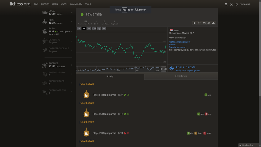Click the crossed swords challenges icon
This screenshot has height=147, width=261.
pos(231,4)
